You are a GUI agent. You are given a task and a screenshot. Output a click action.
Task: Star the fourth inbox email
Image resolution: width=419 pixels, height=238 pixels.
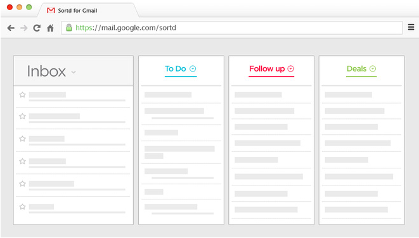pyautogui.click(x=22, y=161)
